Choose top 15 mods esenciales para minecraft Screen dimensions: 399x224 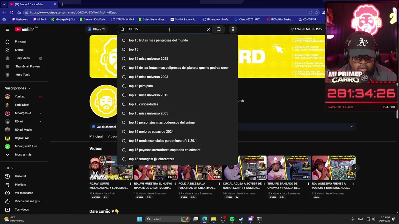pyautogui.click(x=177, y=141)
